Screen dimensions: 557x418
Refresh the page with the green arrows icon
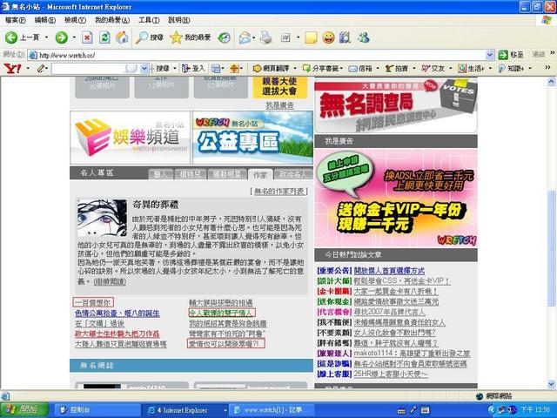click(104, 37)
